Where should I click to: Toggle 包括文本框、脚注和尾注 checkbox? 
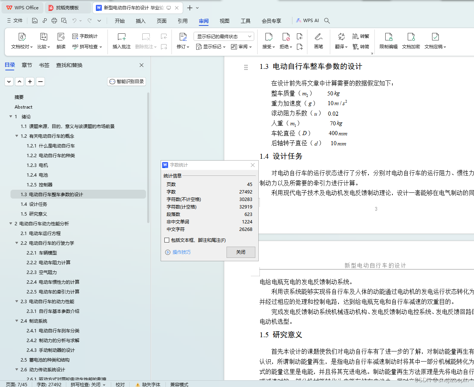pyautogui.click(x=167, y=240)
